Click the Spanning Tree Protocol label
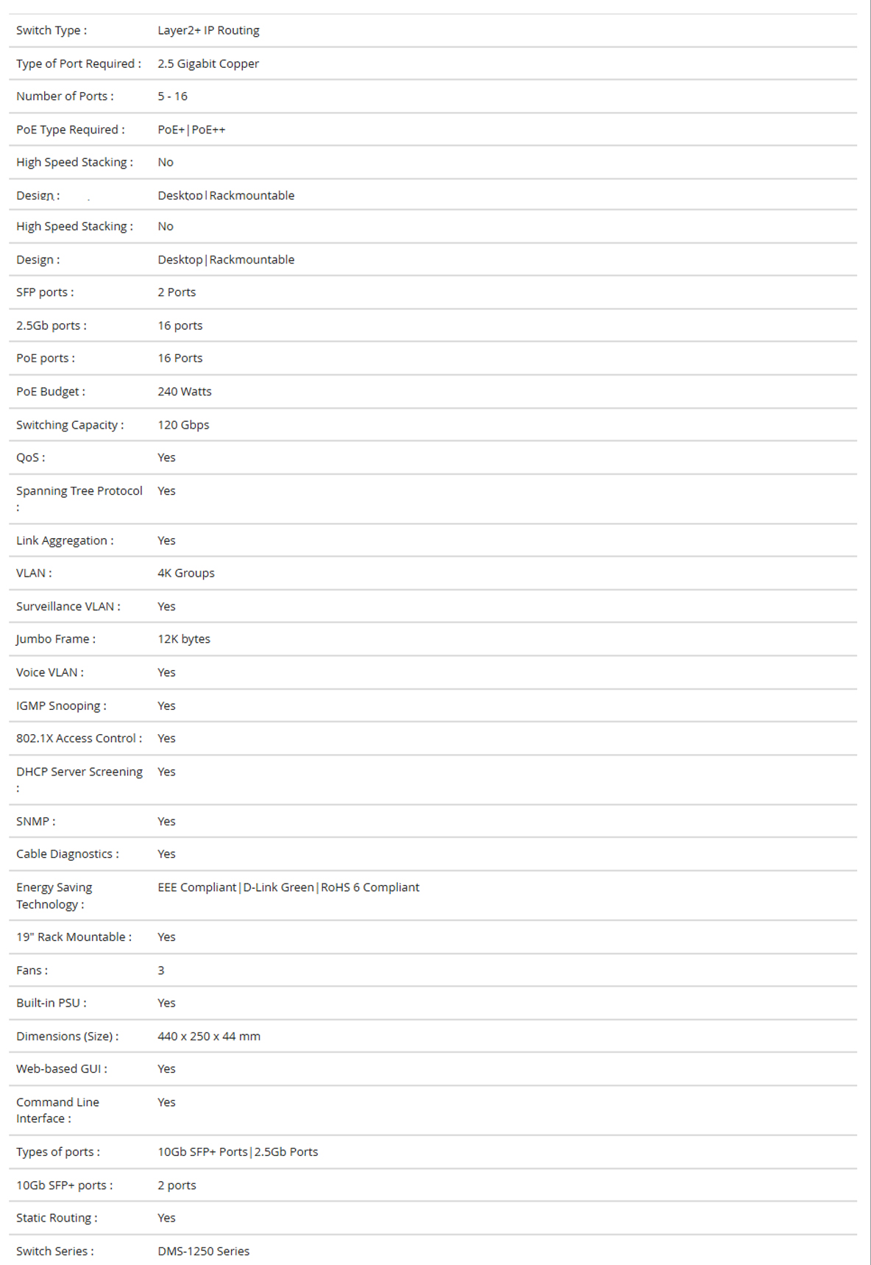 (x=79, y=498)
